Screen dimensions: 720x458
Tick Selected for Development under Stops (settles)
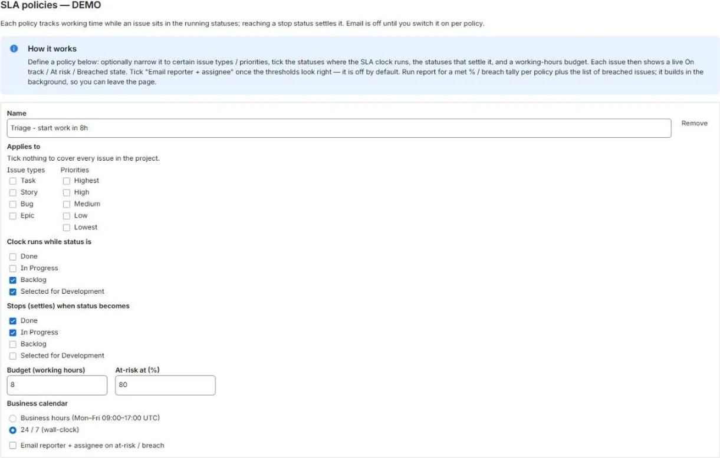tap(13, 356)
